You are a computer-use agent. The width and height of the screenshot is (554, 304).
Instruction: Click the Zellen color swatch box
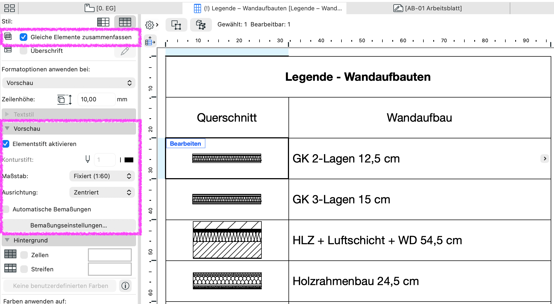pos(110,255)
